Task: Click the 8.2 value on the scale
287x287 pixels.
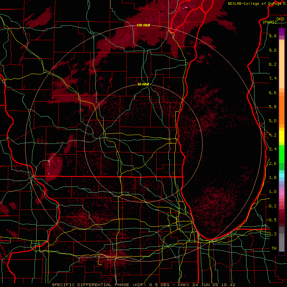Action: (273, 64)
